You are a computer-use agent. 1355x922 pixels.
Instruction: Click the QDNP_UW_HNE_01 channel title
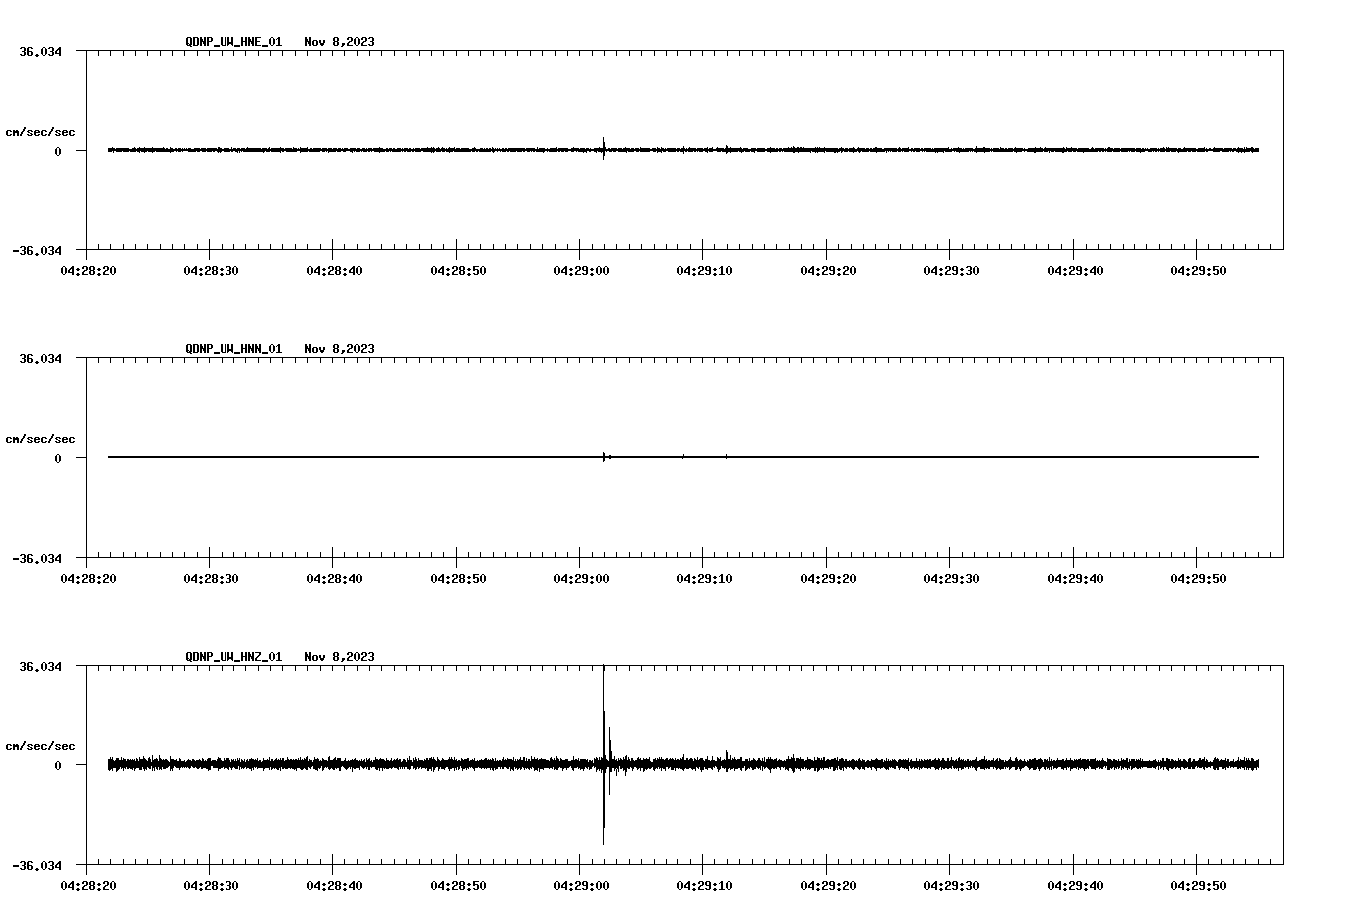coord(233,42)
